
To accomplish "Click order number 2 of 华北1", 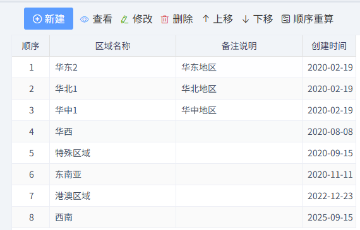I will coord(32,89).
